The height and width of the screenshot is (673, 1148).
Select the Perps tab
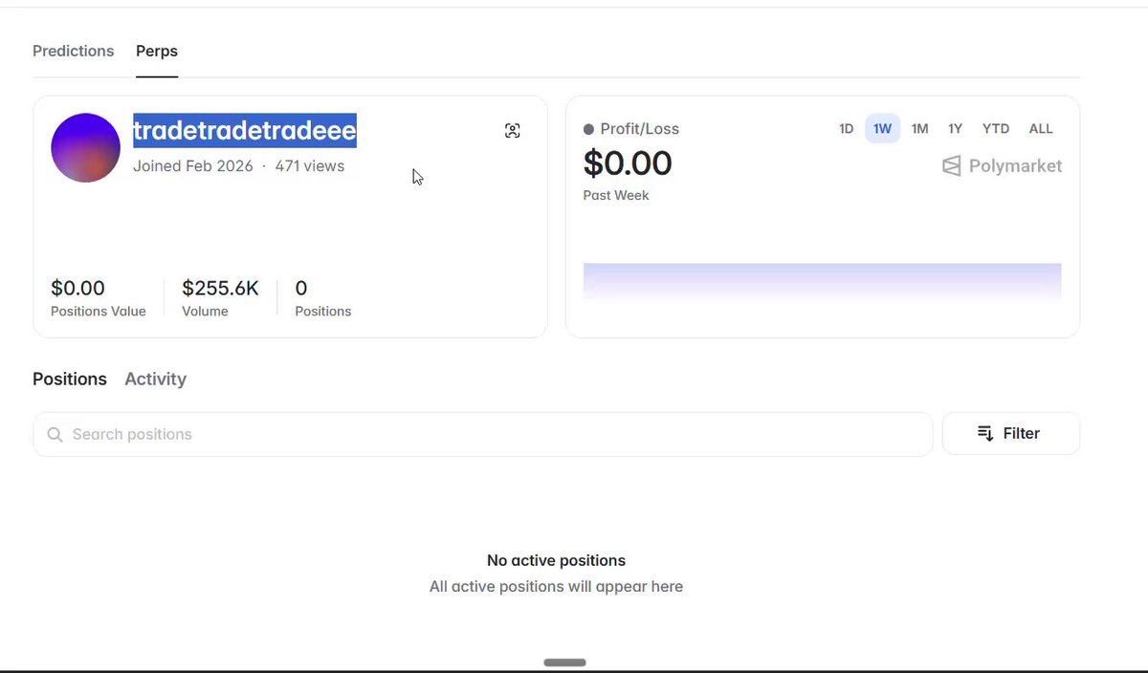[x=157, y=51]
